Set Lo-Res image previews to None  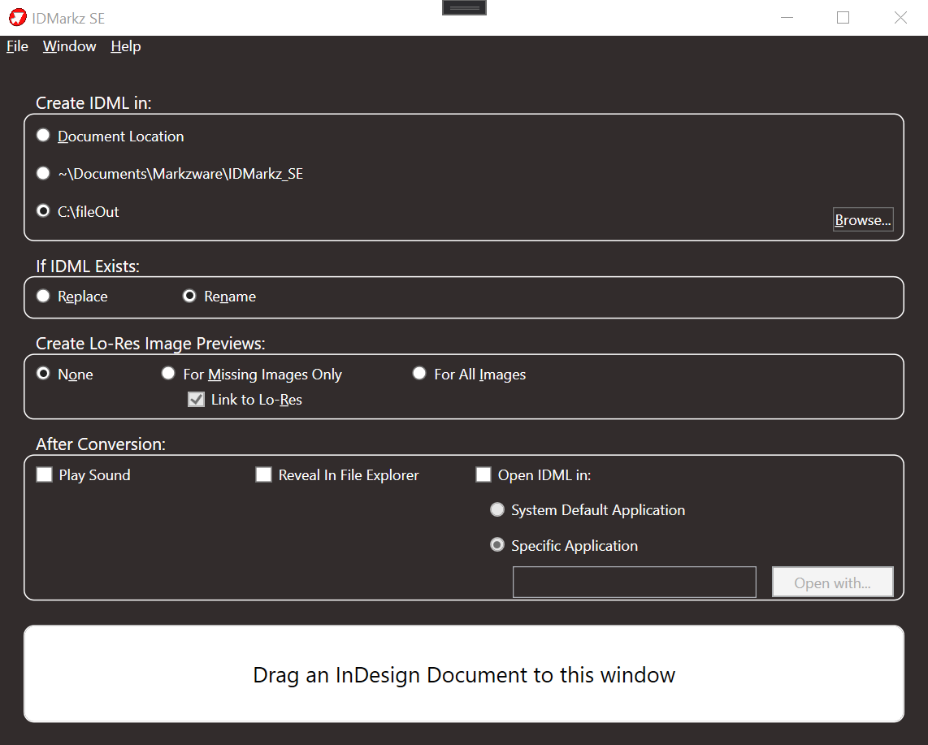click(43, 374)
